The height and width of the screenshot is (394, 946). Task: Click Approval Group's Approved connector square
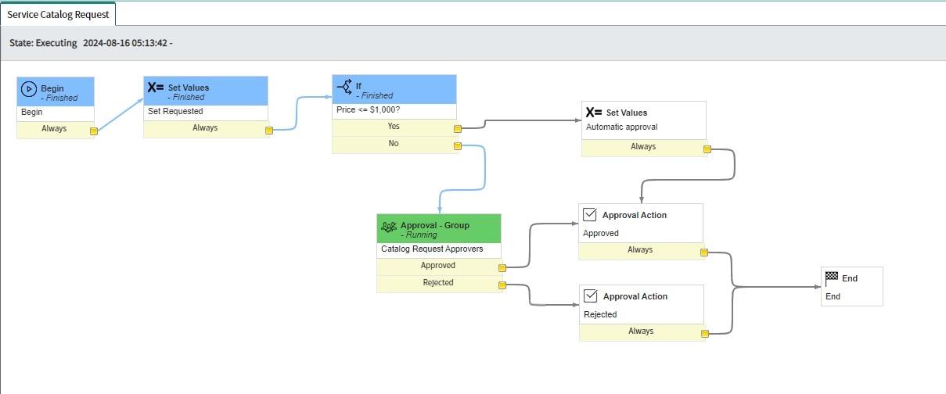[x=502, y=268]
